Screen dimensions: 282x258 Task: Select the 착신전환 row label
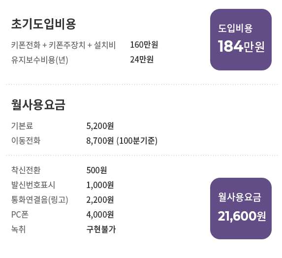pyautogui.click(x=26, y=170)
